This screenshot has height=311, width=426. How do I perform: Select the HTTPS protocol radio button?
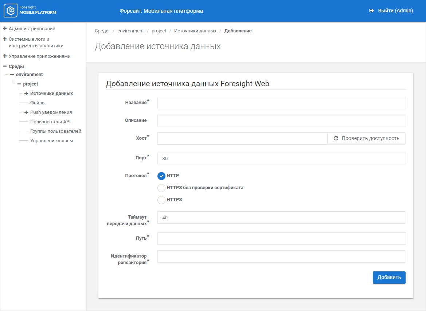pos(161,200)
